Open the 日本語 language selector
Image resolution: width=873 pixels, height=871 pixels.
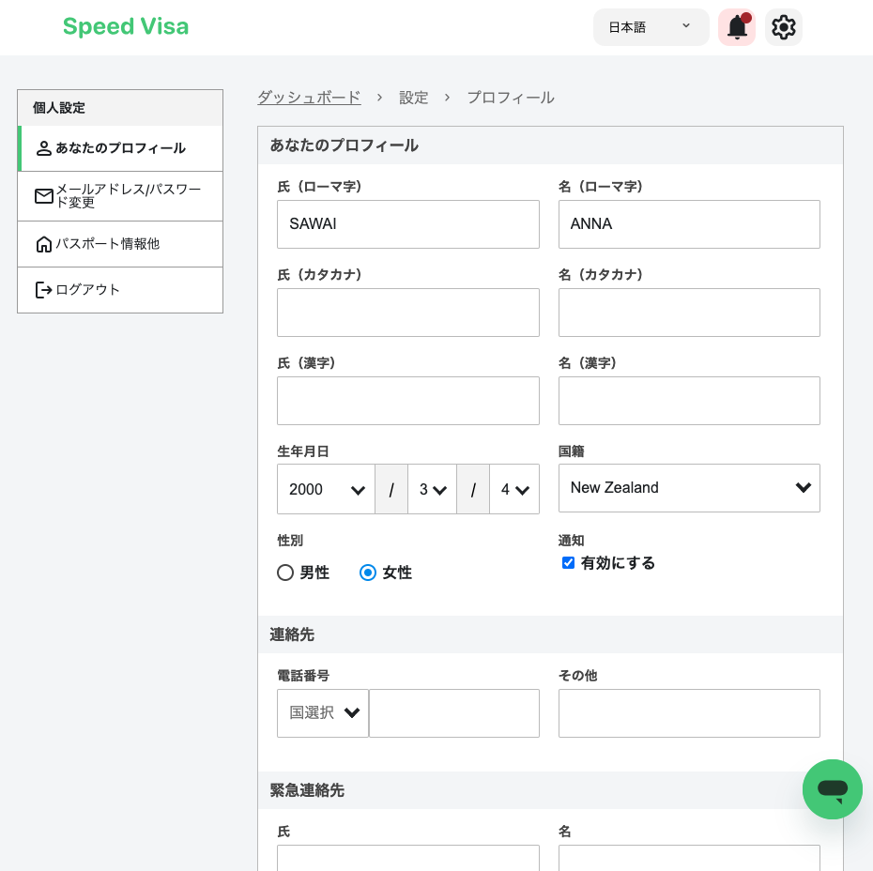coord(651,26)
